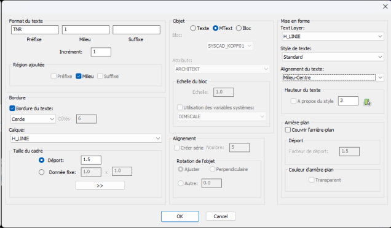The height and width of the screenshot is (228, 391).
Task: Click the OK button
Action: (x=180, y=216)
